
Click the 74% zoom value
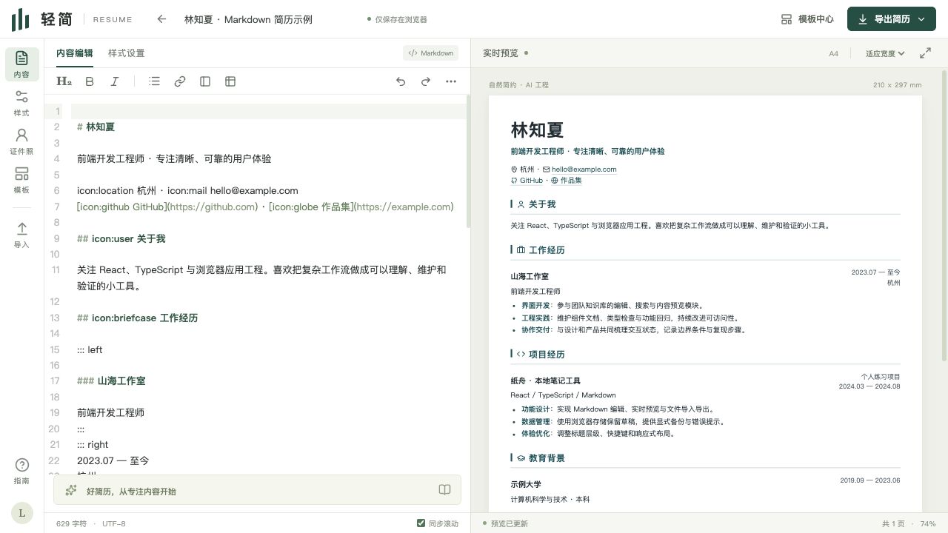(928, 523)
